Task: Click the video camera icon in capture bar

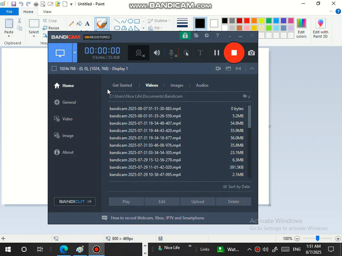Action: coord(218,69)
